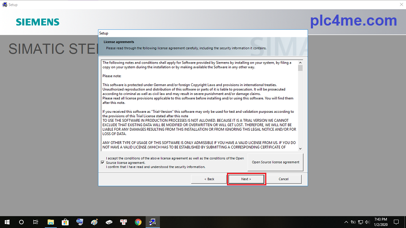Cancel the setup wizard

[x=283, y=179]
